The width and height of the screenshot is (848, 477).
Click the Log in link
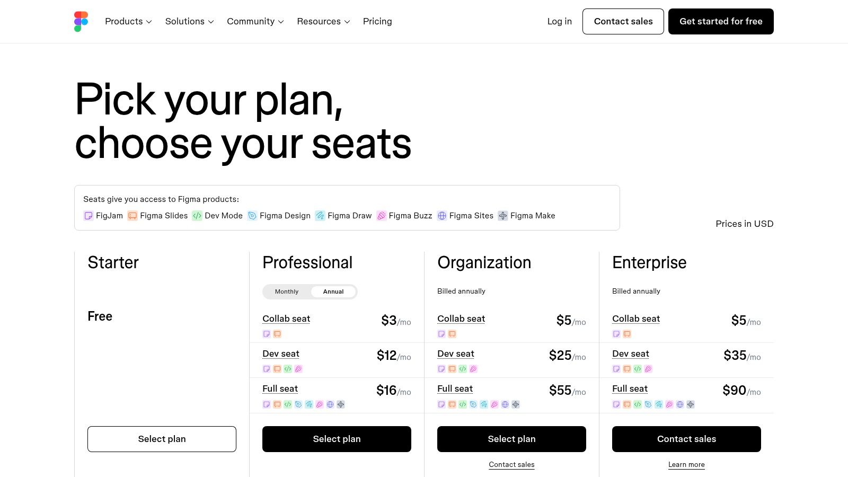click(559, 22)
